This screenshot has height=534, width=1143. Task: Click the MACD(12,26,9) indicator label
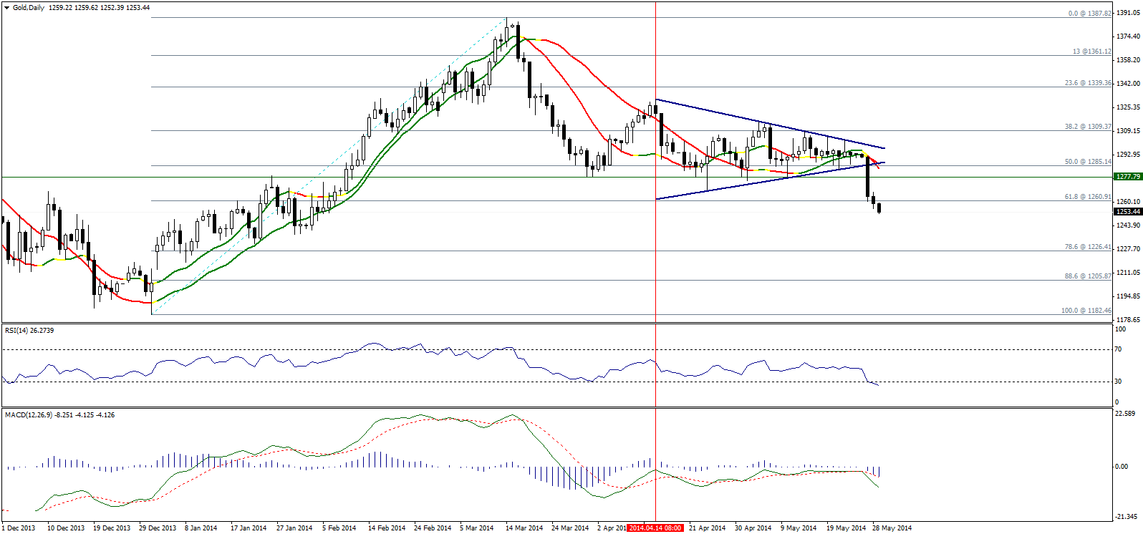pyautogui.click(x=59, y=415)
